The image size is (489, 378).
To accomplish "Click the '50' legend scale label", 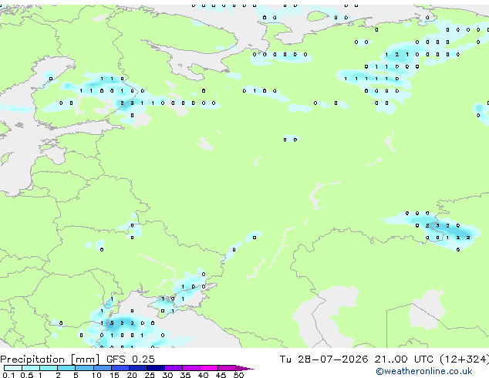I will click(x=238, y=375).
